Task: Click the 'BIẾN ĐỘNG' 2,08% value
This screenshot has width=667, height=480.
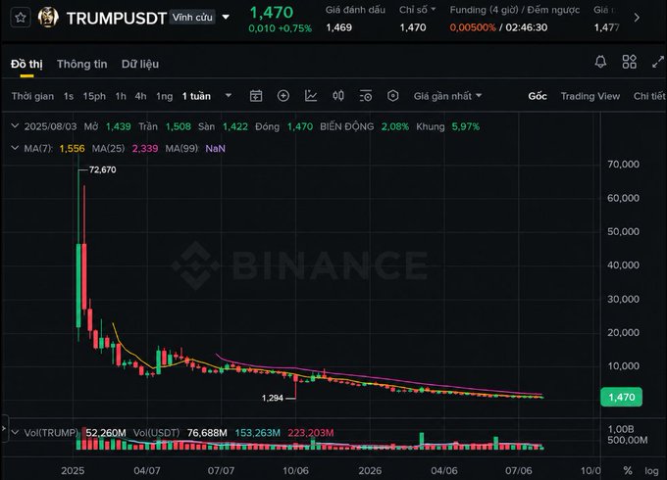Action: coord(394,126)
